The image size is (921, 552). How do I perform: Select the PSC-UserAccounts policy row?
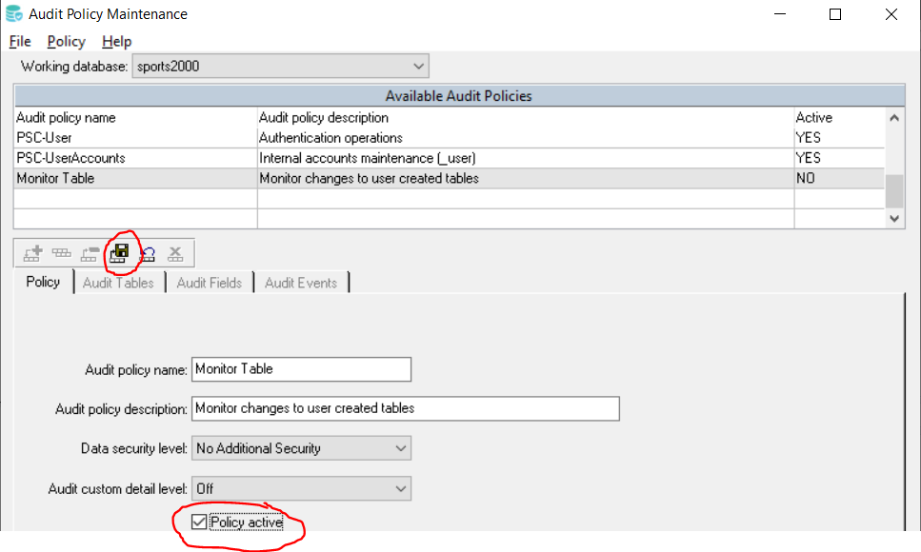coord(449,158)
